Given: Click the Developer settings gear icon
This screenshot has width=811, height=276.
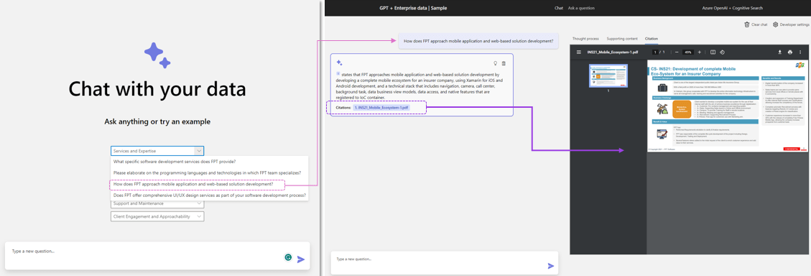Looking at the screenshot, I should click(x=775, y=24).
